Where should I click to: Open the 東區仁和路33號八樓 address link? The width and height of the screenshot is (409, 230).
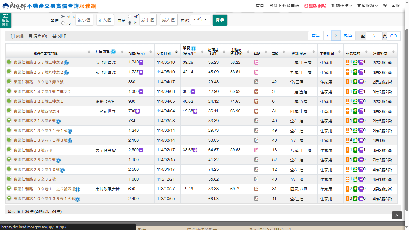tap(33, 150)
